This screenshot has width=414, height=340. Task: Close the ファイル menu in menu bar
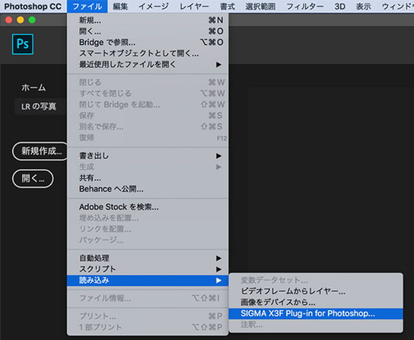(87, 6)
